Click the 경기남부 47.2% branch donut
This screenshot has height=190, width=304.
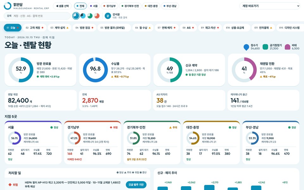point(74,138)
